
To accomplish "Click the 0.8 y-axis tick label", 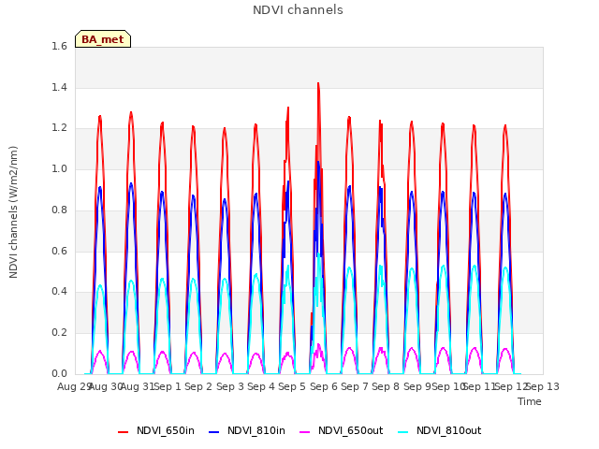I will (59, 210).
